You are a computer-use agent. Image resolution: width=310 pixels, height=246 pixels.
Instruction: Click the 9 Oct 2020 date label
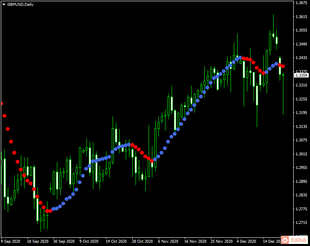click(x=89, y=241)
